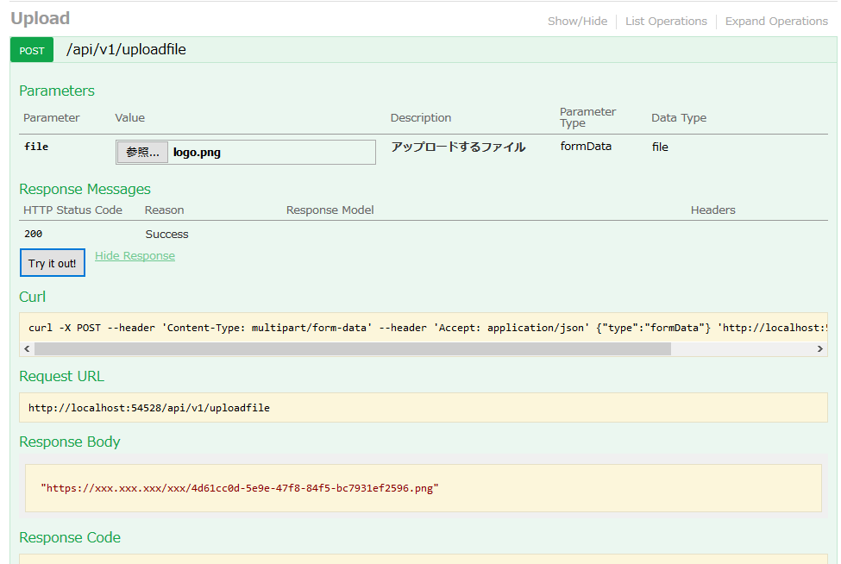Click the 'file' parameter name
Viewport: 841px width, 564px height.
click(x=36, y=147)
